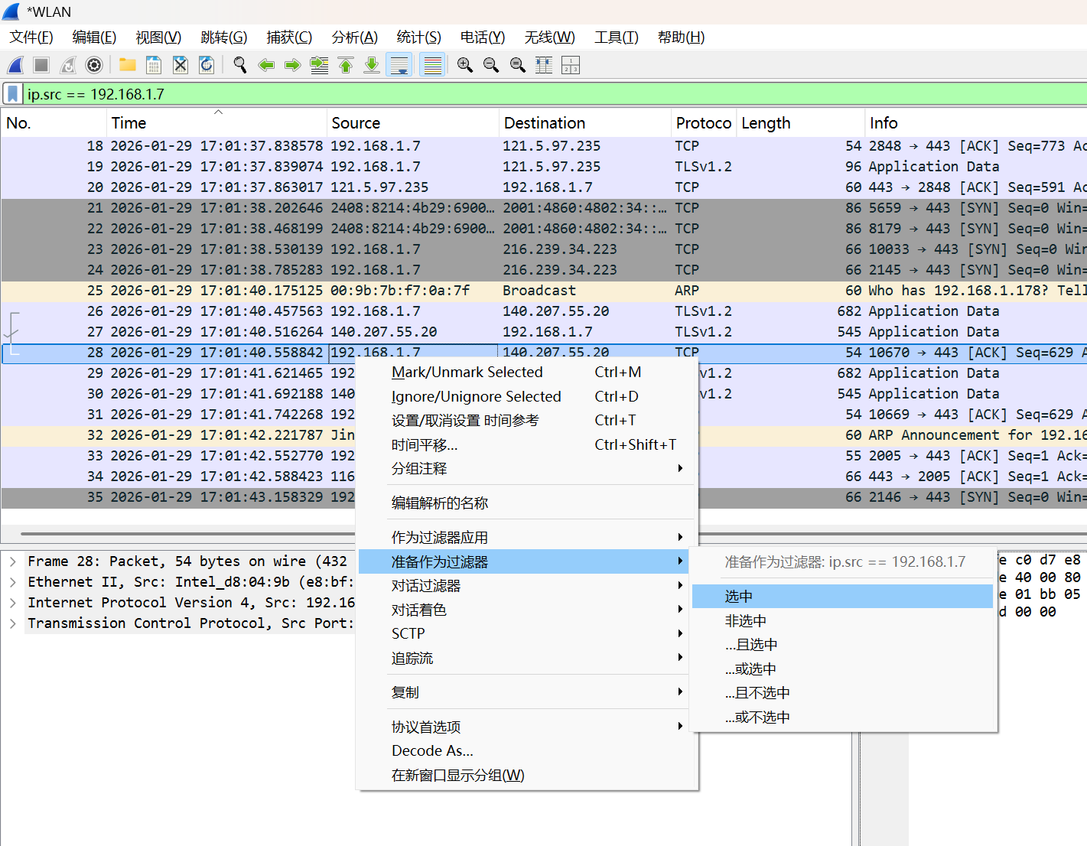The width and height of the screenshot is (1087, 846).
Task: Zoom out the main window text
Action: pos(491,65)
